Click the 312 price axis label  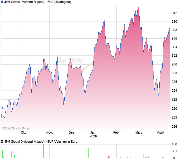[174, 13]
